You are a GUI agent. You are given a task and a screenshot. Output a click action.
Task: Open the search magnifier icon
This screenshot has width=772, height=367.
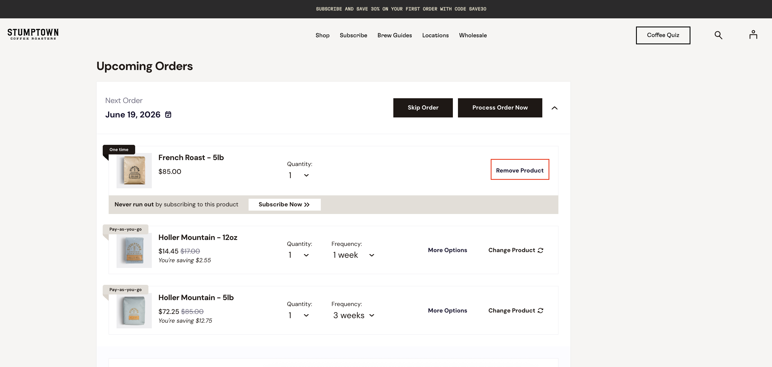[718, 35]
